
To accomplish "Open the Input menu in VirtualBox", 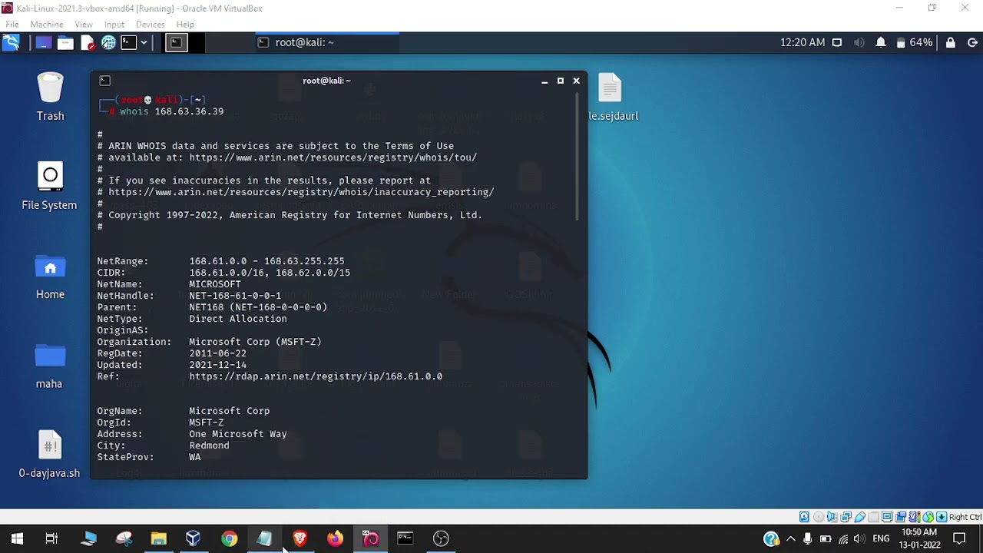I will pyautogui.click(x=114, y=25).
